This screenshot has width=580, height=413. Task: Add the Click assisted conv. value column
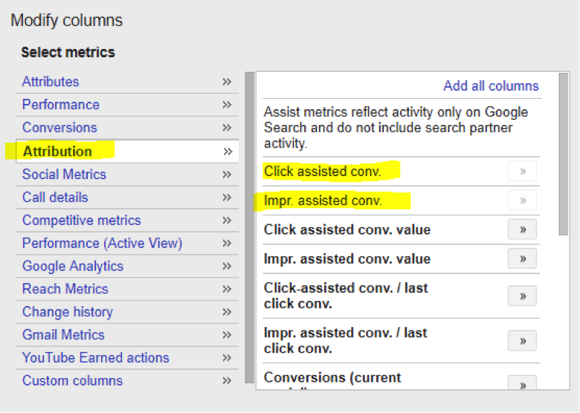(522, 230)
